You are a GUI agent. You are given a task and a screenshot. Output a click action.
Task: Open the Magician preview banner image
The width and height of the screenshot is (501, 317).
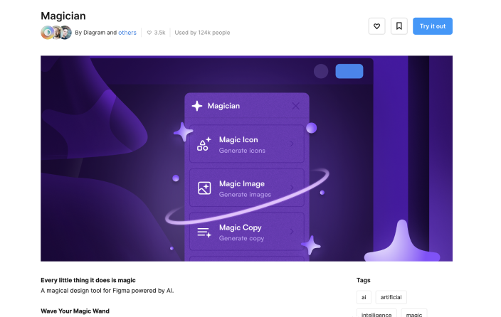[246, 158]
